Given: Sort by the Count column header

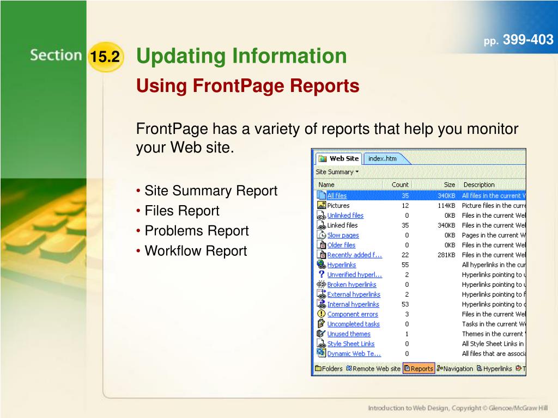Looking at the screenshot, I should (400, 185).
